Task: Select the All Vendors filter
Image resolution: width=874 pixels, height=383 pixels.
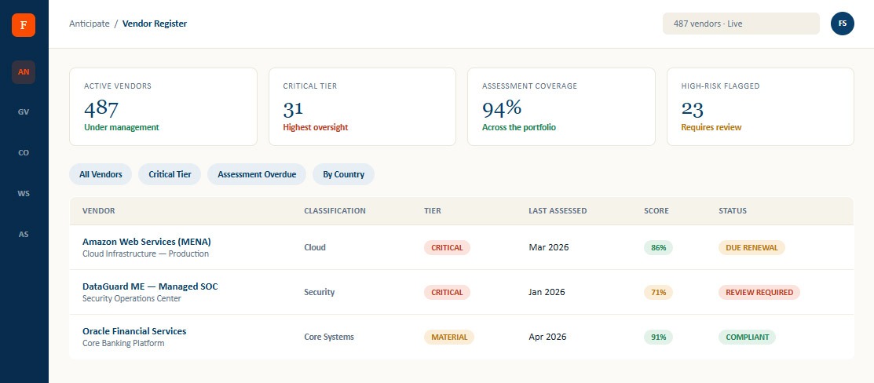Action: pyautogui.click(x=101, y=174)
